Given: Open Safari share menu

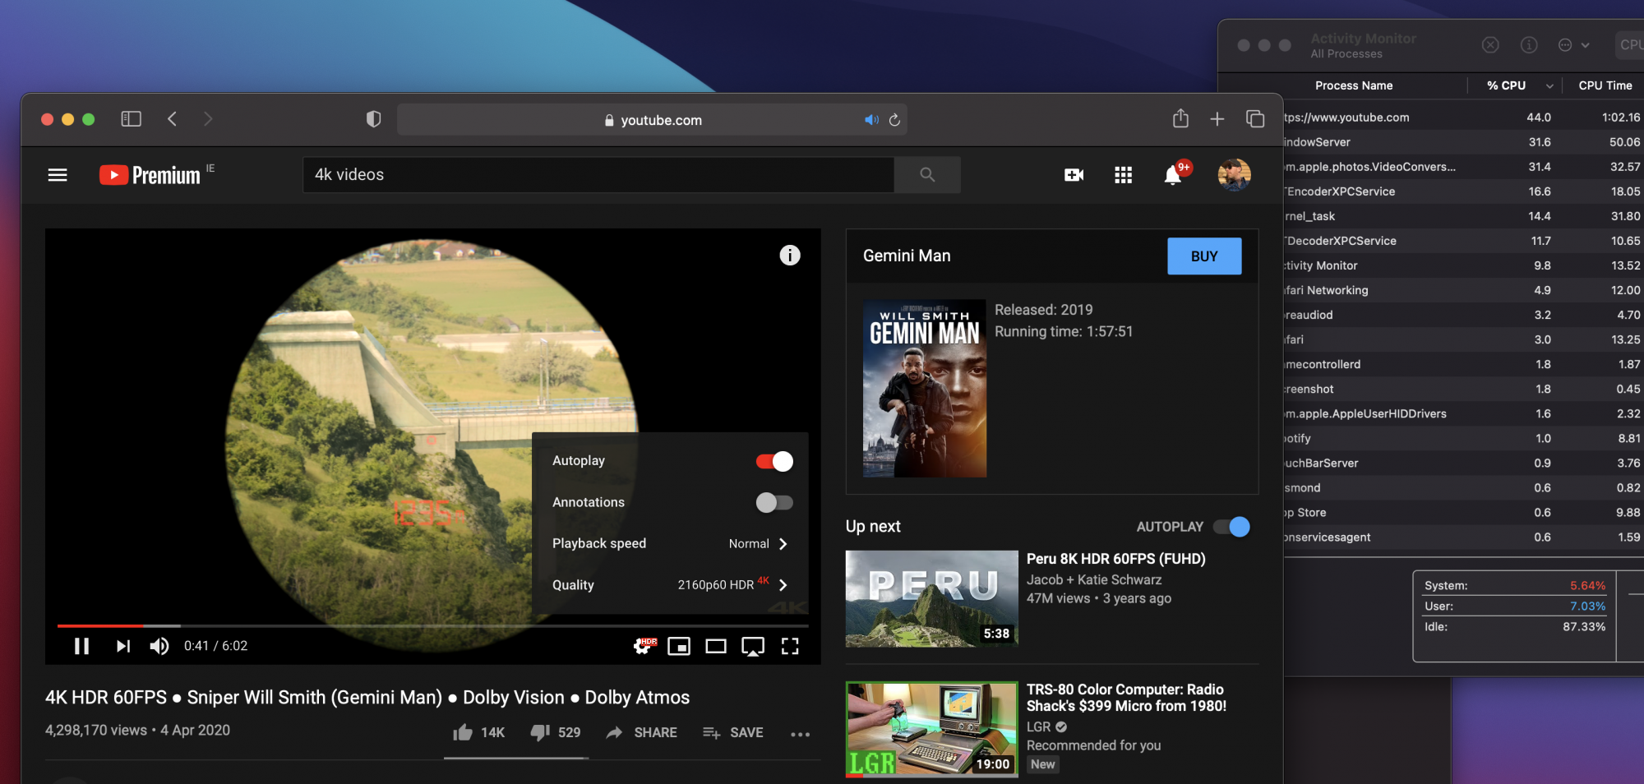Looking at the screenshot, I should (x=1180, y=118).
